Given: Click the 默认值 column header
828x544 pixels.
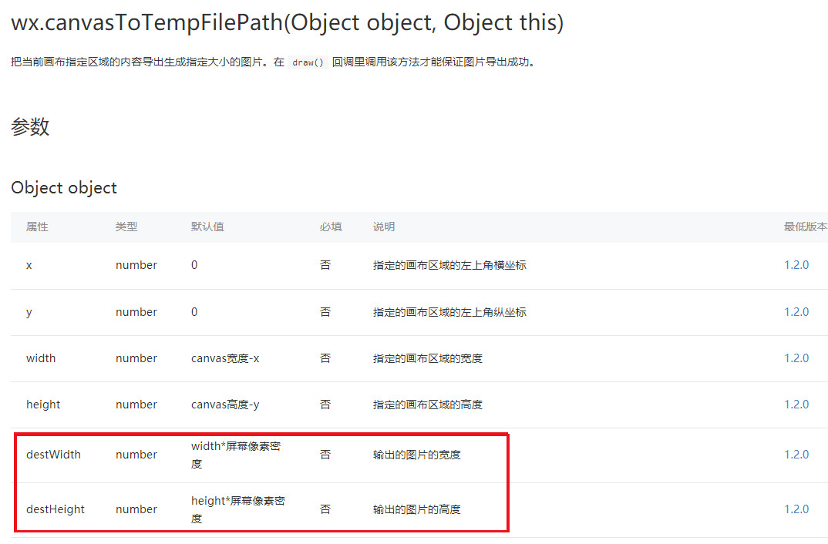Looking at the screenshot, I should 207,227.
